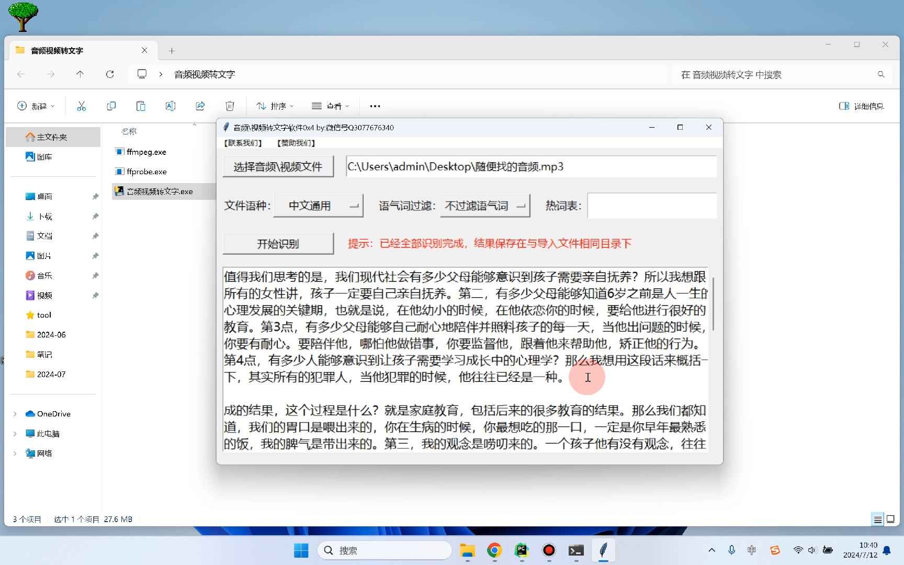Click the Paste icon in Explorer toolbar

[141, 106]
